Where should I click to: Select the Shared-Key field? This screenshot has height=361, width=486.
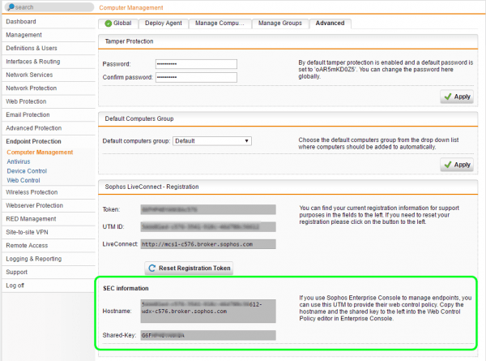(208, 335)
